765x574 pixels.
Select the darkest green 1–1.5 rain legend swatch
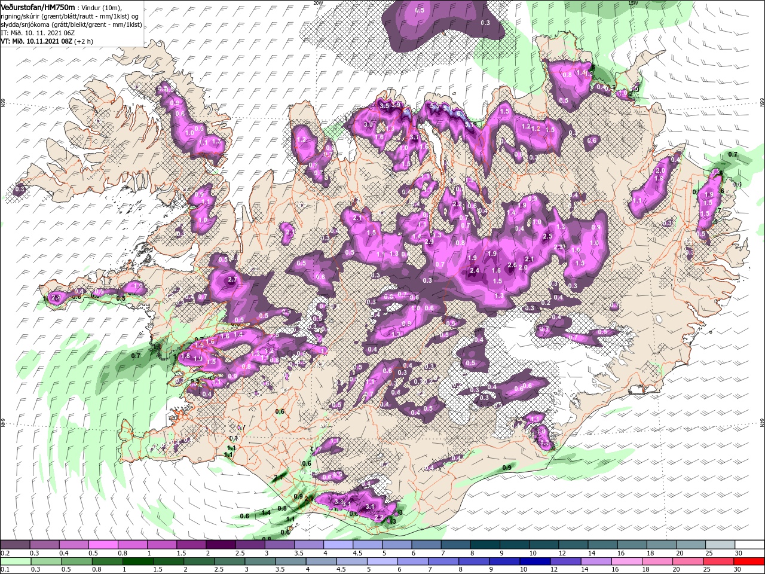(137, 561)
